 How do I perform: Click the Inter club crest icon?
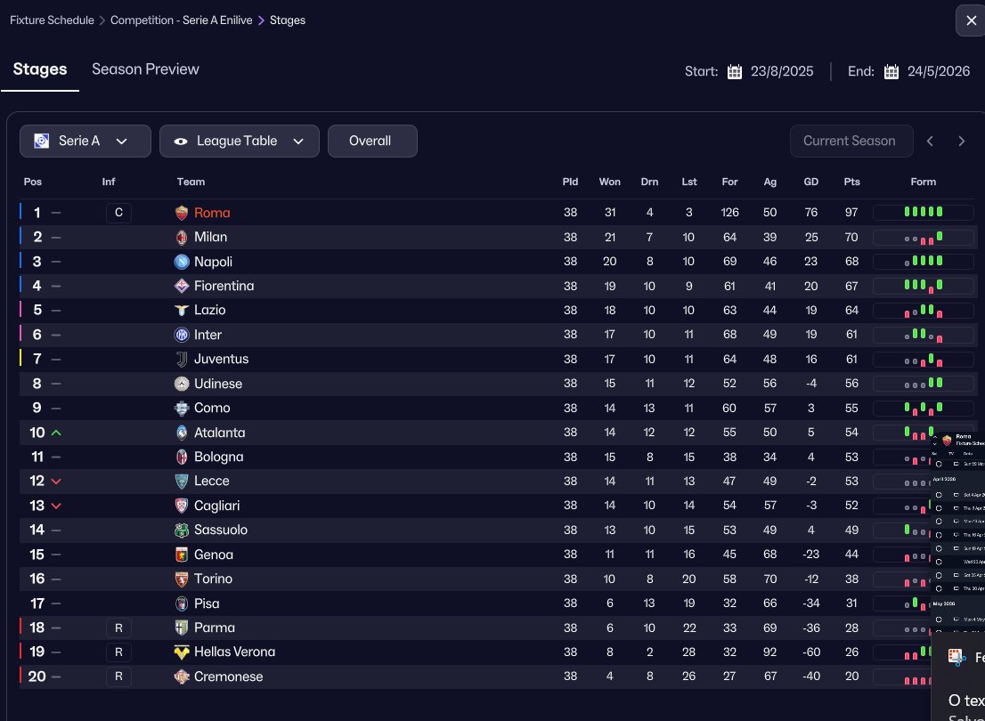182,335
